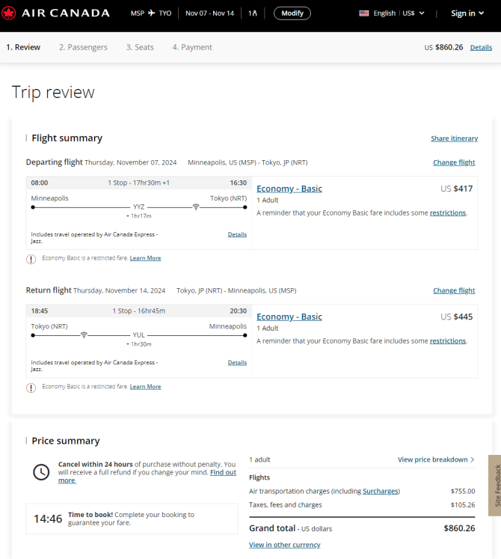501x559 pixels.
Task: Click the AIR CANADA wordmark
Action: [66, 13]
